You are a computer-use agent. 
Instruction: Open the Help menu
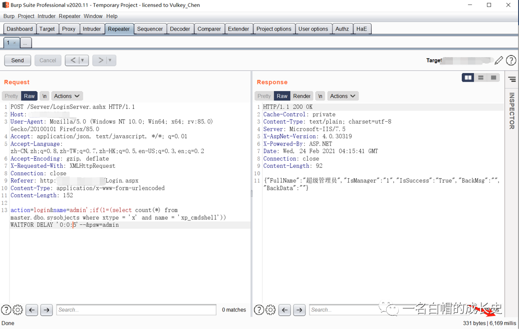click(112, 16)
